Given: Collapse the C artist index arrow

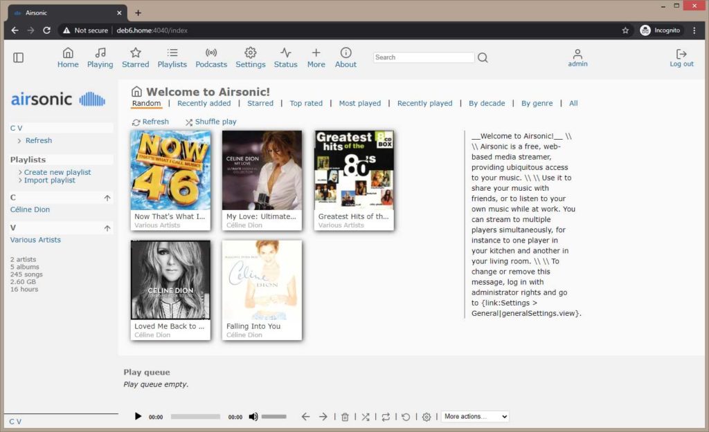Looking at the screenshot, I should [107, 198].
